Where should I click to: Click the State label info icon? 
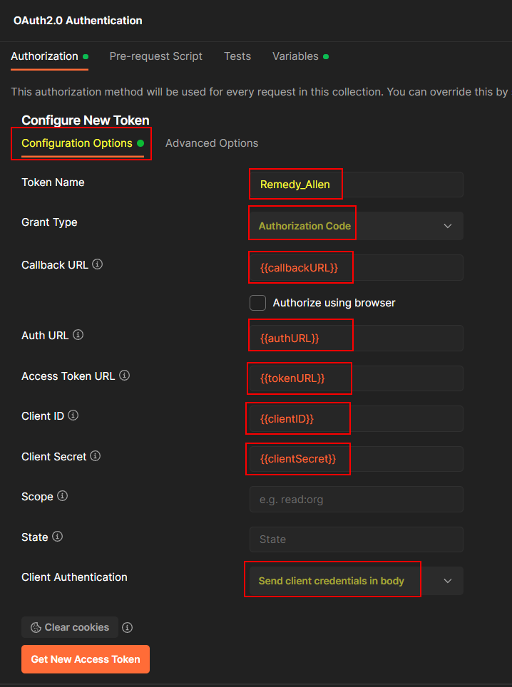[56, 537]
